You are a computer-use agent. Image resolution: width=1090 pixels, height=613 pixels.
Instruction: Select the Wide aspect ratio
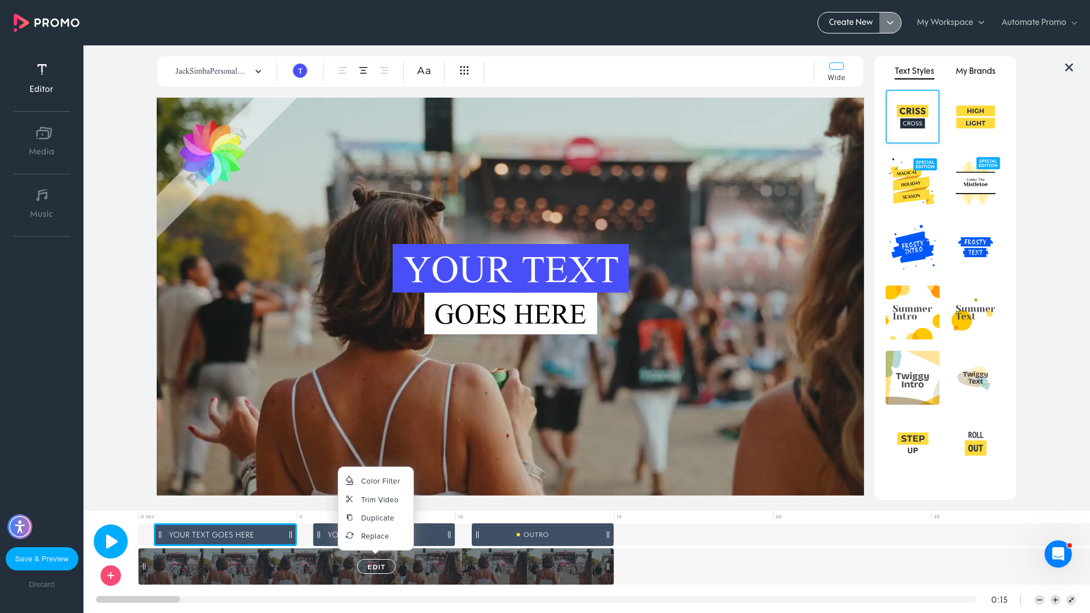[x=836, y=72]
